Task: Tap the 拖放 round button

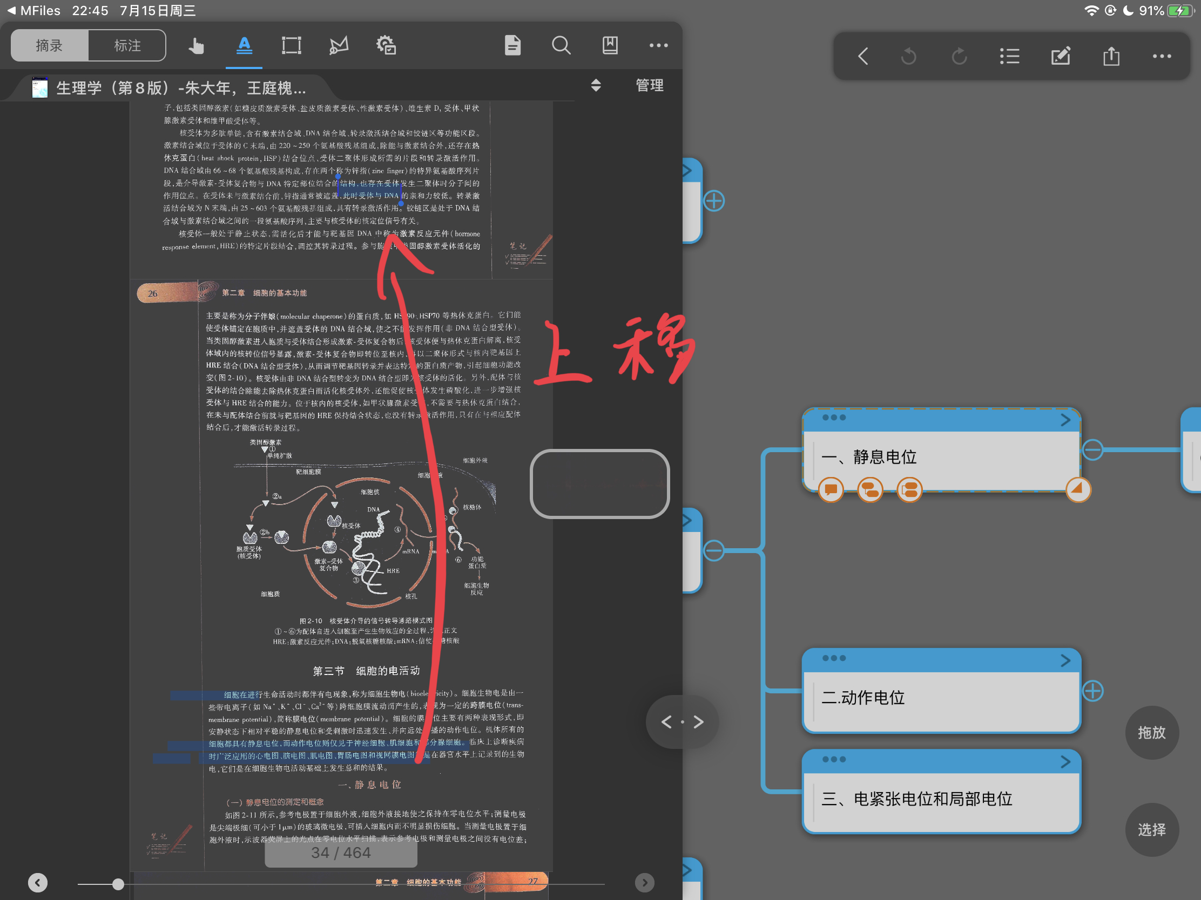Action: 1151,732
